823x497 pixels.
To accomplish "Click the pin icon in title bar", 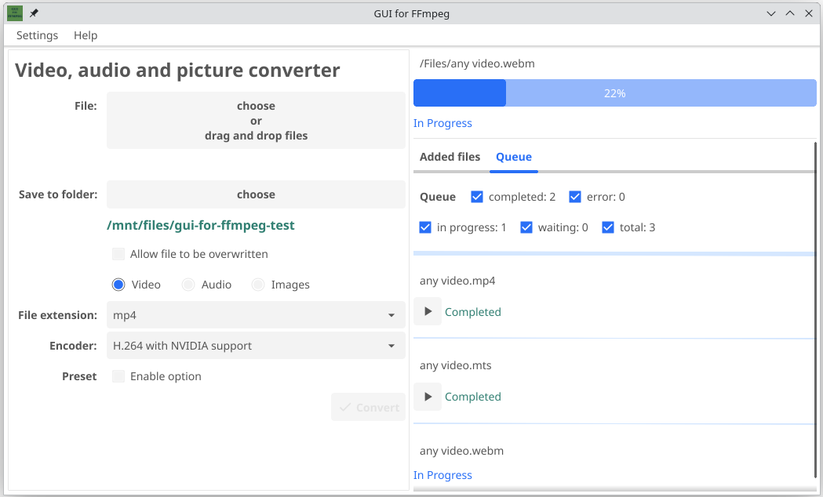I will coord(34,13).
